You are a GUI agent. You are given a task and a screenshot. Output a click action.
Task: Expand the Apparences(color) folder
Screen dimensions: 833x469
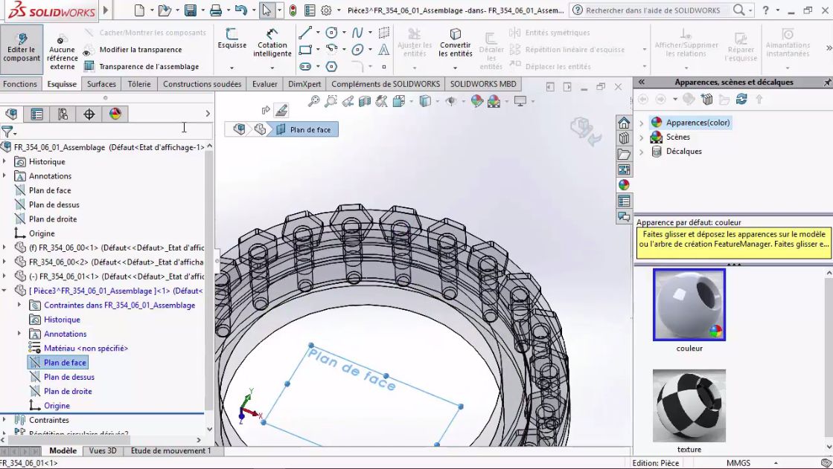click(x=641, y=123)
